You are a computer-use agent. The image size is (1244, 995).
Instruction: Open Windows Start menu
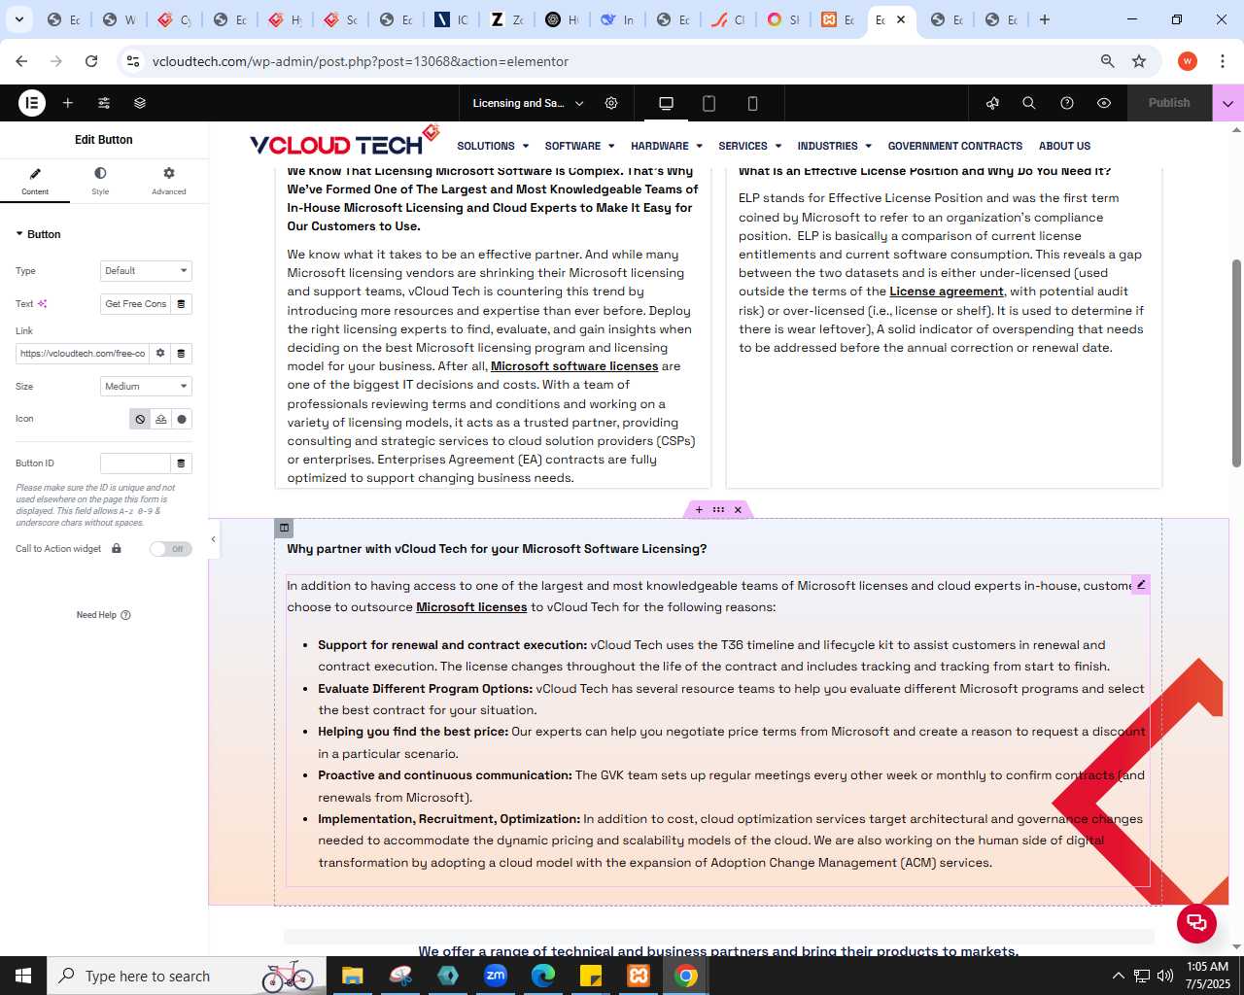pos(23,976)
